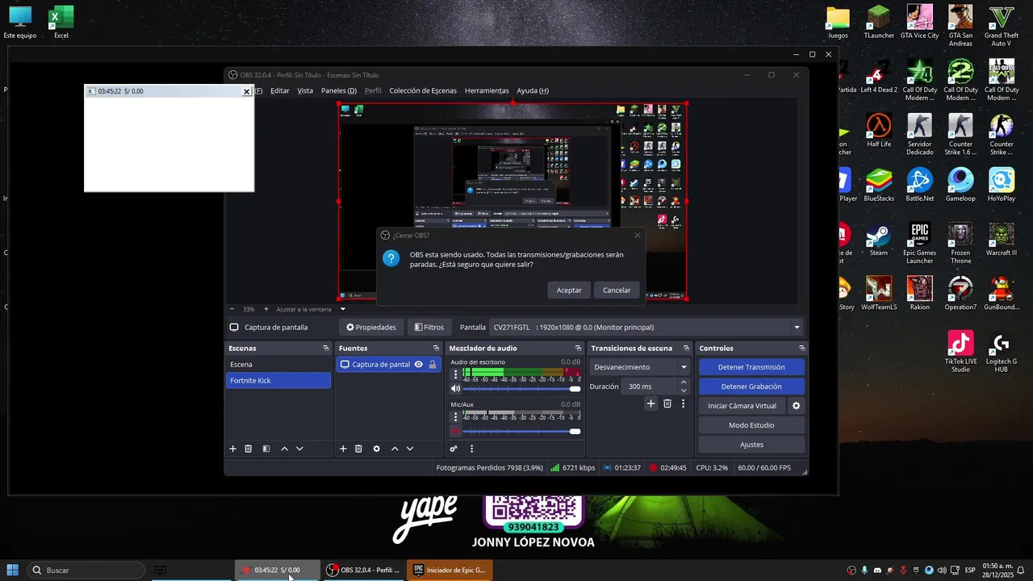Open Colección de Escenas menu
Image resolution: width=1033 pixels, height=581 pixels.
423,90
